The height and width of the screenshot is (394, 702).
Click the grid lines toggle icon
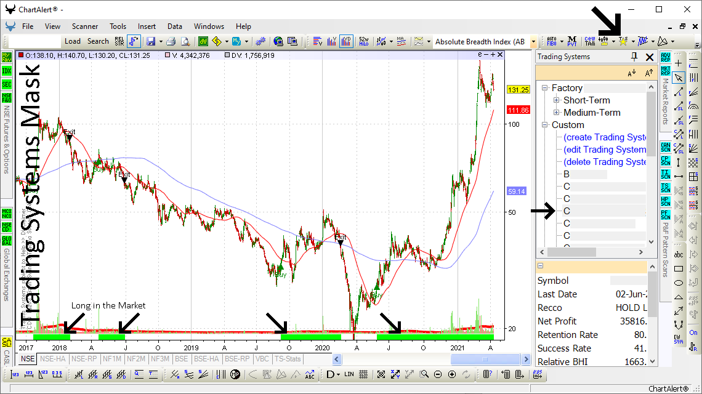pos(363,374)
